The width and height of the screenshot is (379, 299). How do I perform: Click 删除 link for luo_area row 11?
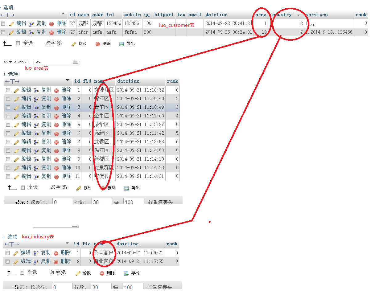pyautogui.click(x=66, y=176)
